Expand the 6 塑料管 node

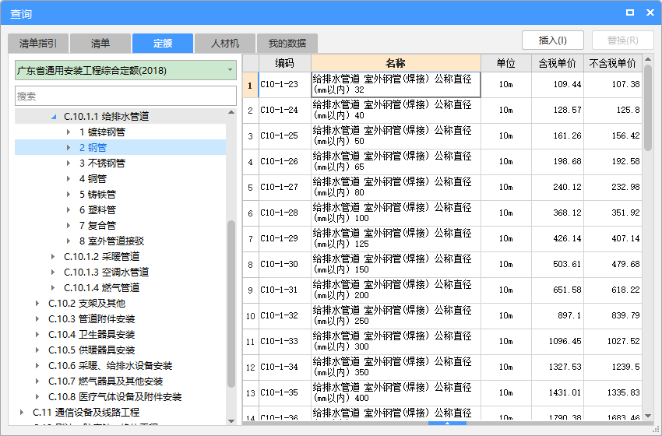pyautogui.click(x=69, y=210)
